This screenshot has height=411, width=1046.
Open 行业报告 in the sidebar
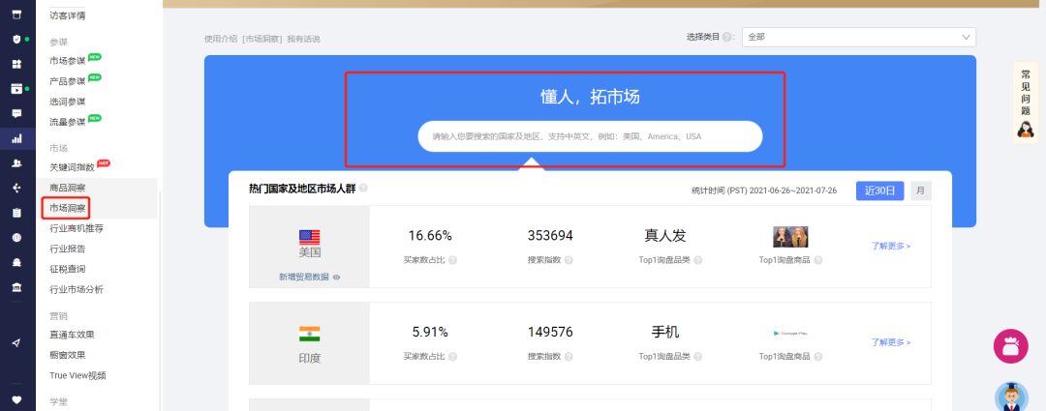[68, 250]
